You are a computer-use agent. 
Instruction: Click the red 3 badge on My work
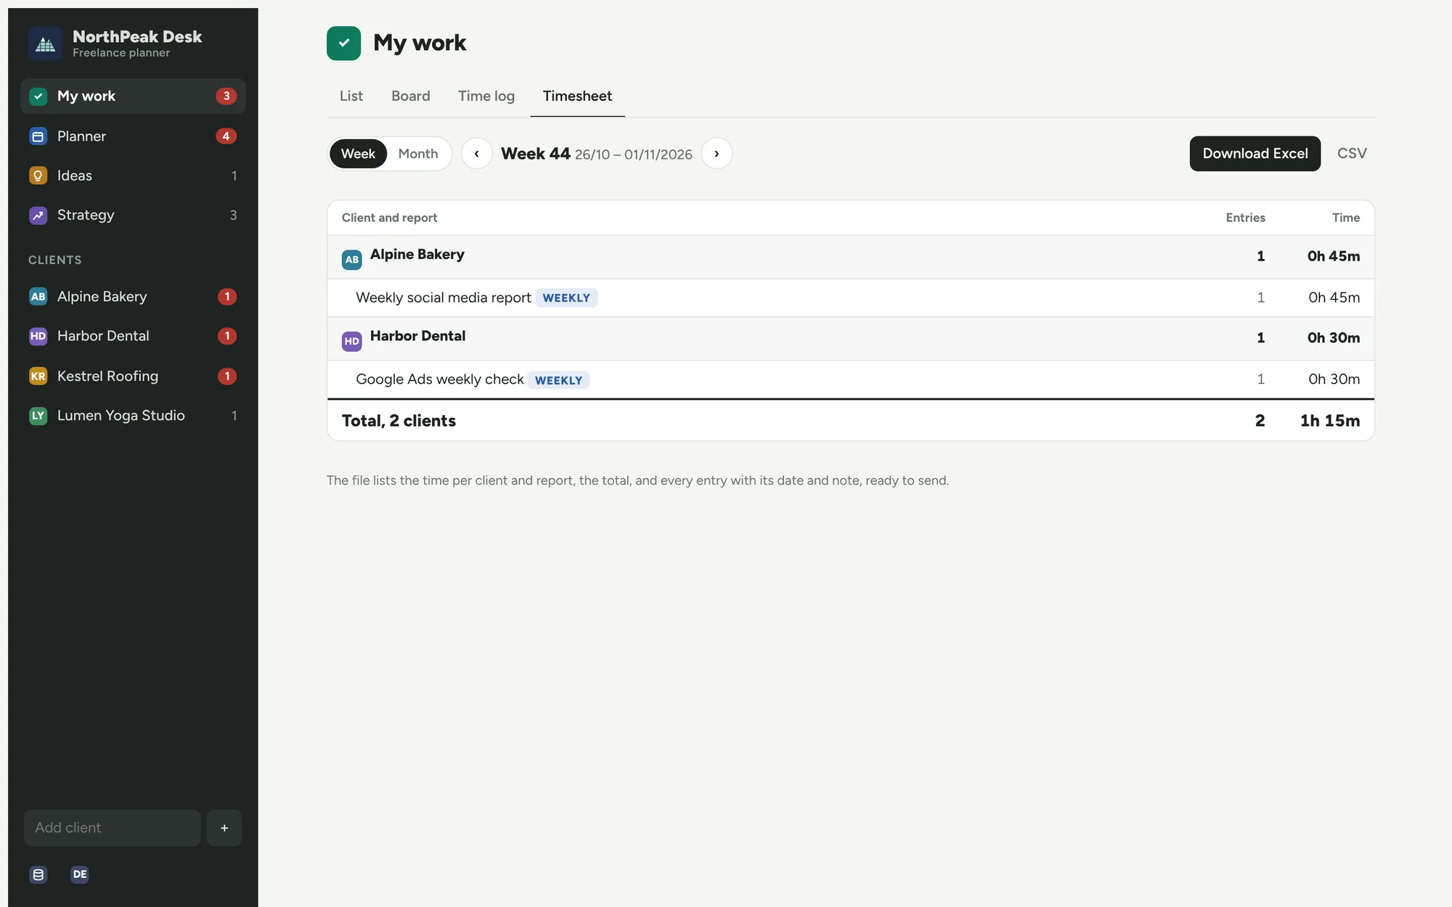(x=227, y=96)
